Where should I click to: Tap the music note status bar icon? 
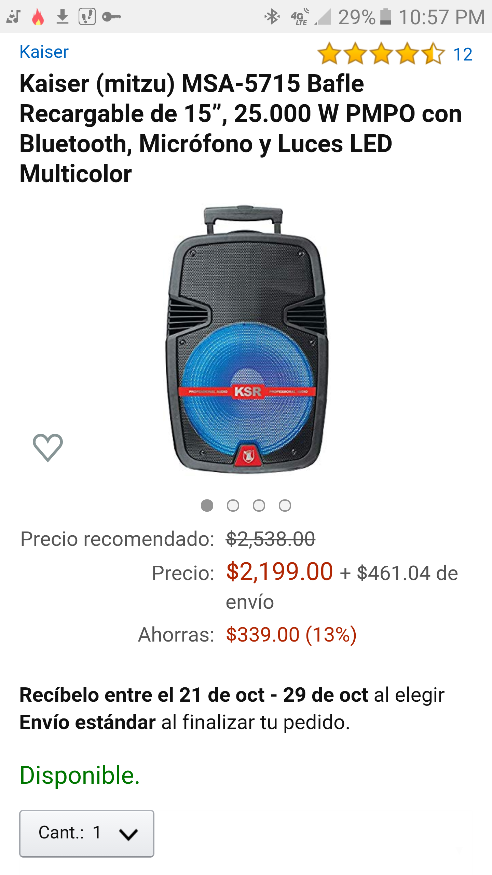[x=14, y=17]
